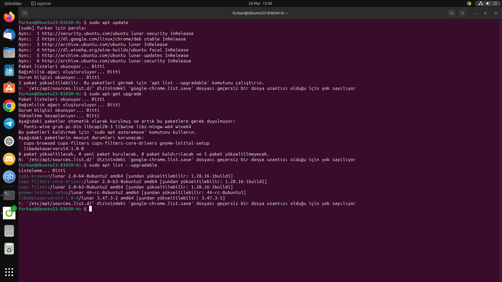Launch qBittorrent from dock
502x282 pixels.
click(x=9, y=177)
